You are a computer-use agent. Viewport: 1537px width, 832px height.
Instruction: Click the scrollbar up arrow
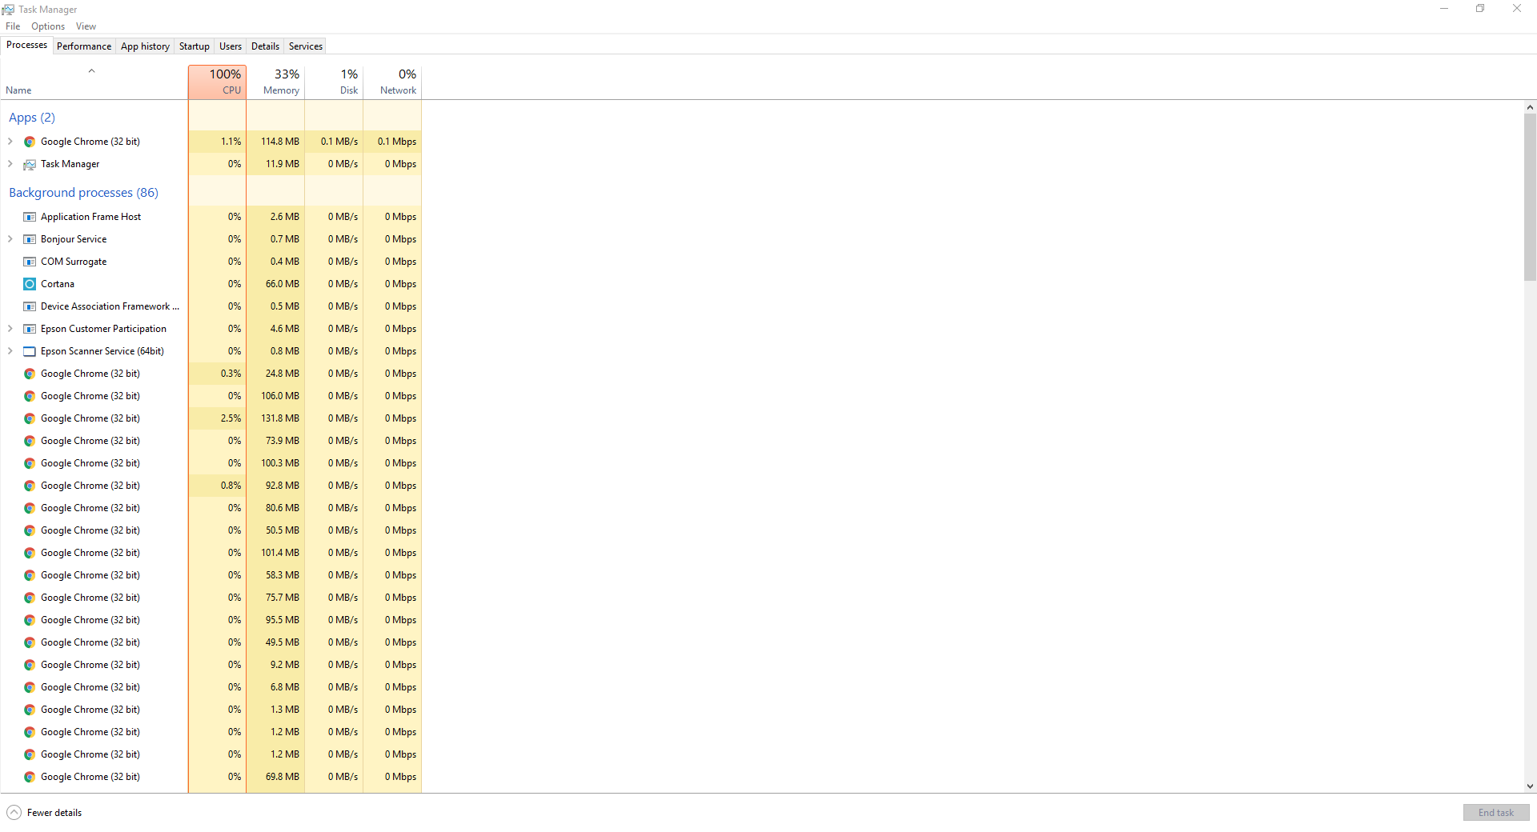tap(1530, 107)
